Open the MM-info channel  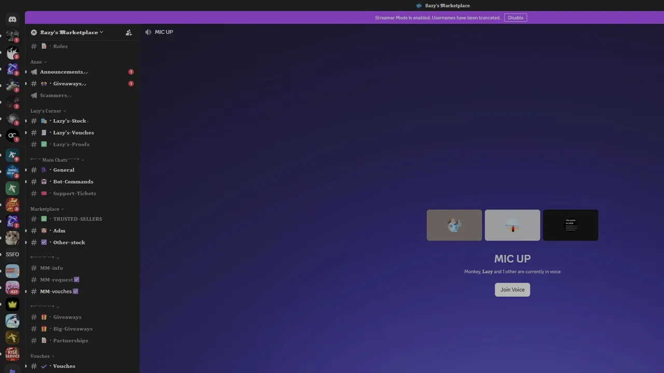[82, 268]
